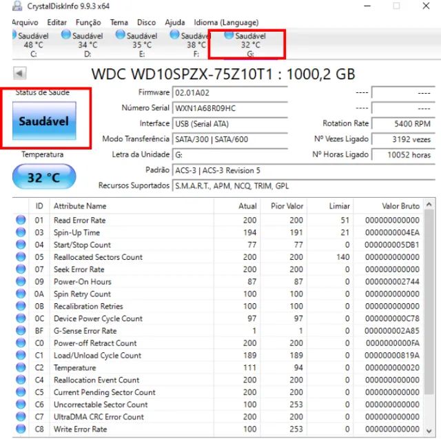Click the Firmware field 02.01A02

coord(229,92)
